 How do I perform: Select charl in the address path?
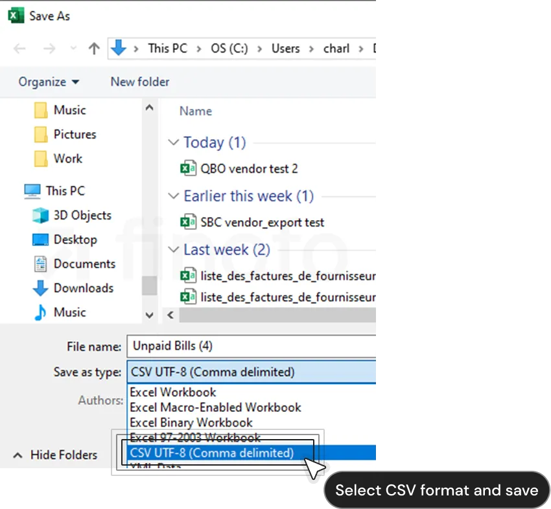(336, 48)
